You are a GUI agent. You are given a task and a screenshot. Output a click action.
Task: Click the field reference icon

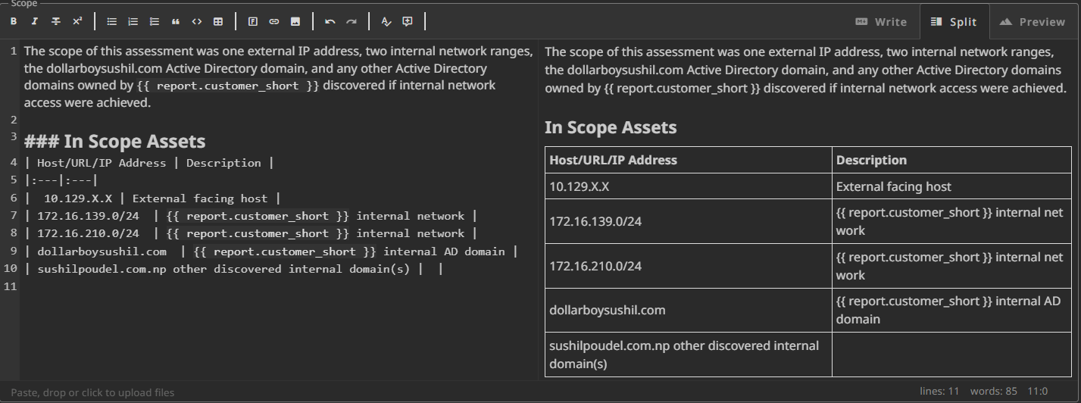pos(253,22)
